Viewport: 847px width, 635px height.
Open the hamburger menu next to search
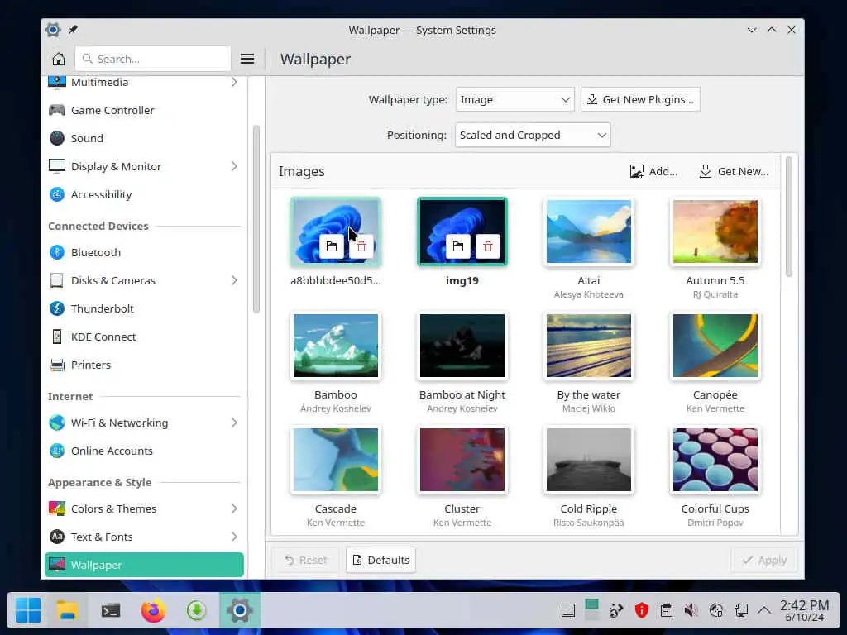[246, 59]
